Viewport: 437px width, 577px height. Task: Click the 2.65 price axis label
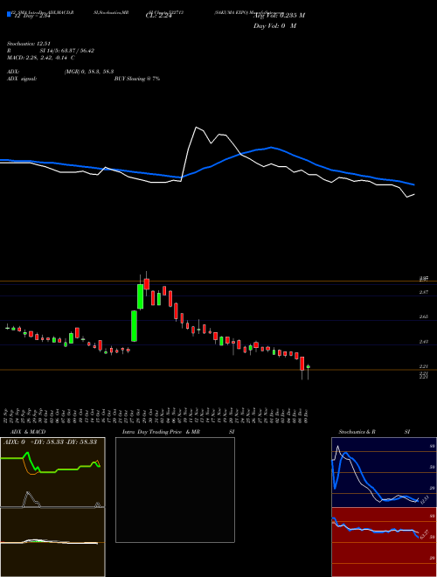pos(424,316)
